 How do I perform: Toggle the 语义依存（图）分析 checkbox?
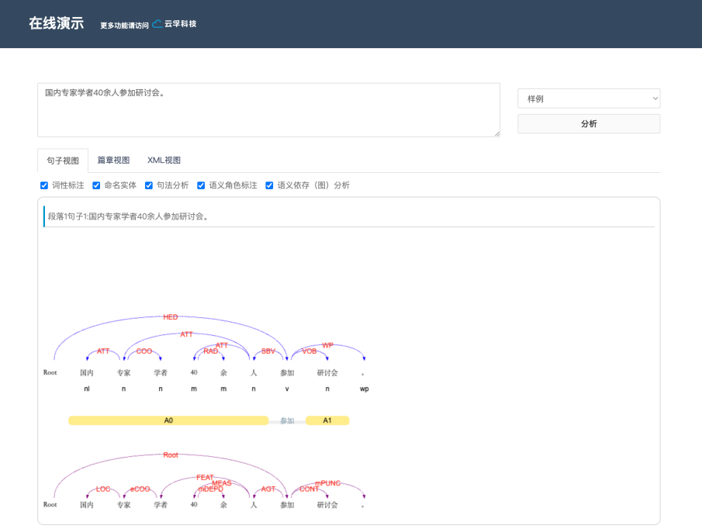coord(270,185)
